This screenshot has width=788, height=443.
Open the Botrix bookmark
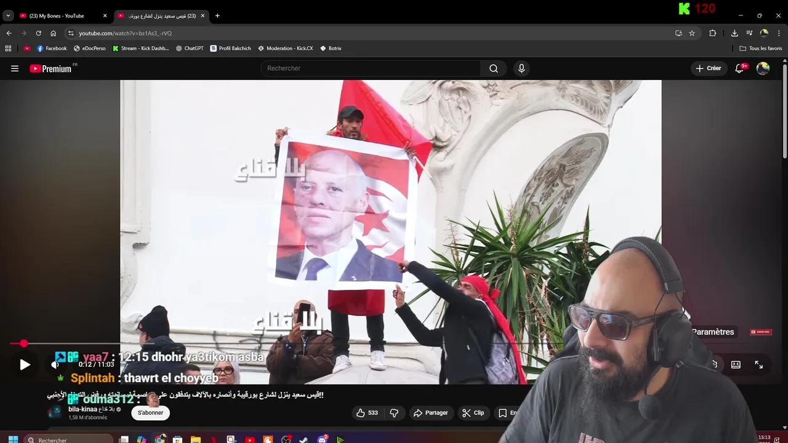331,48
